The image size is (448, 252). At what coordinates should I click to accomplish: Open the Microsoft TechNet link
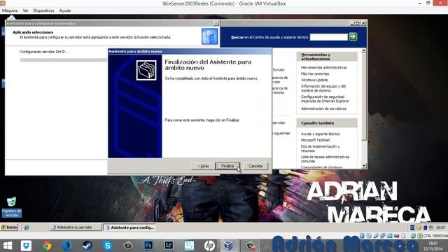click(315, 140)
